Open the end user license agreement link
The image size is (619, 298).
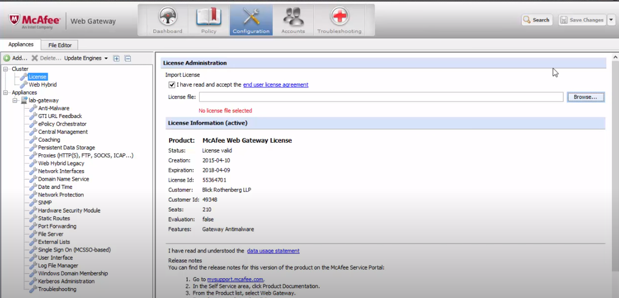pos(275,85)
